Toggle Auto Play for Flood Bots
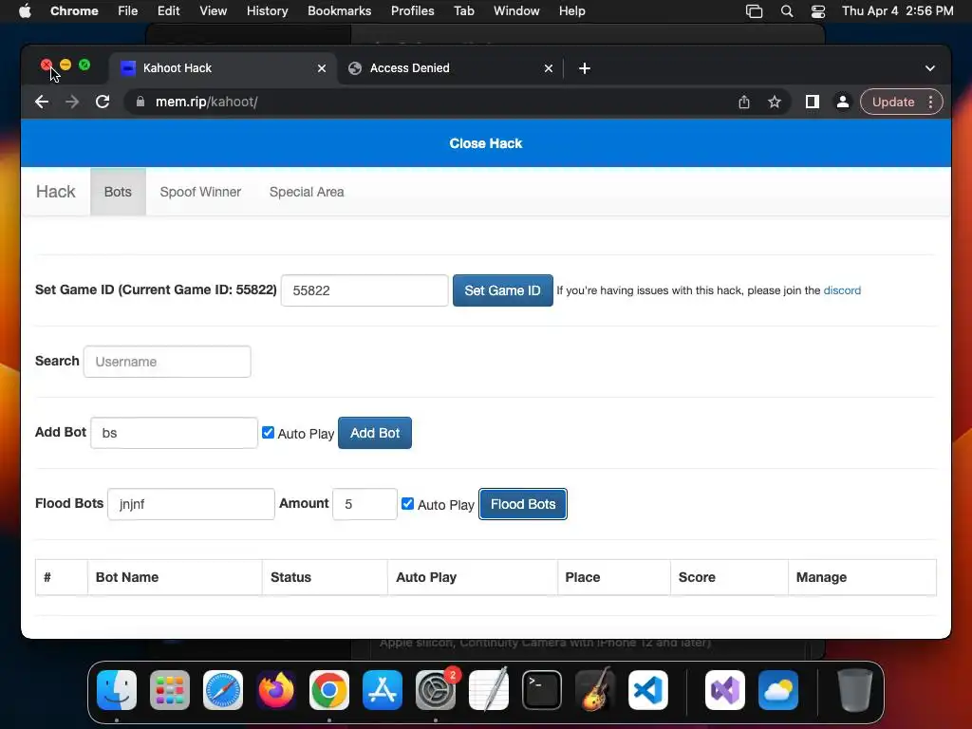 pos(407,503)
